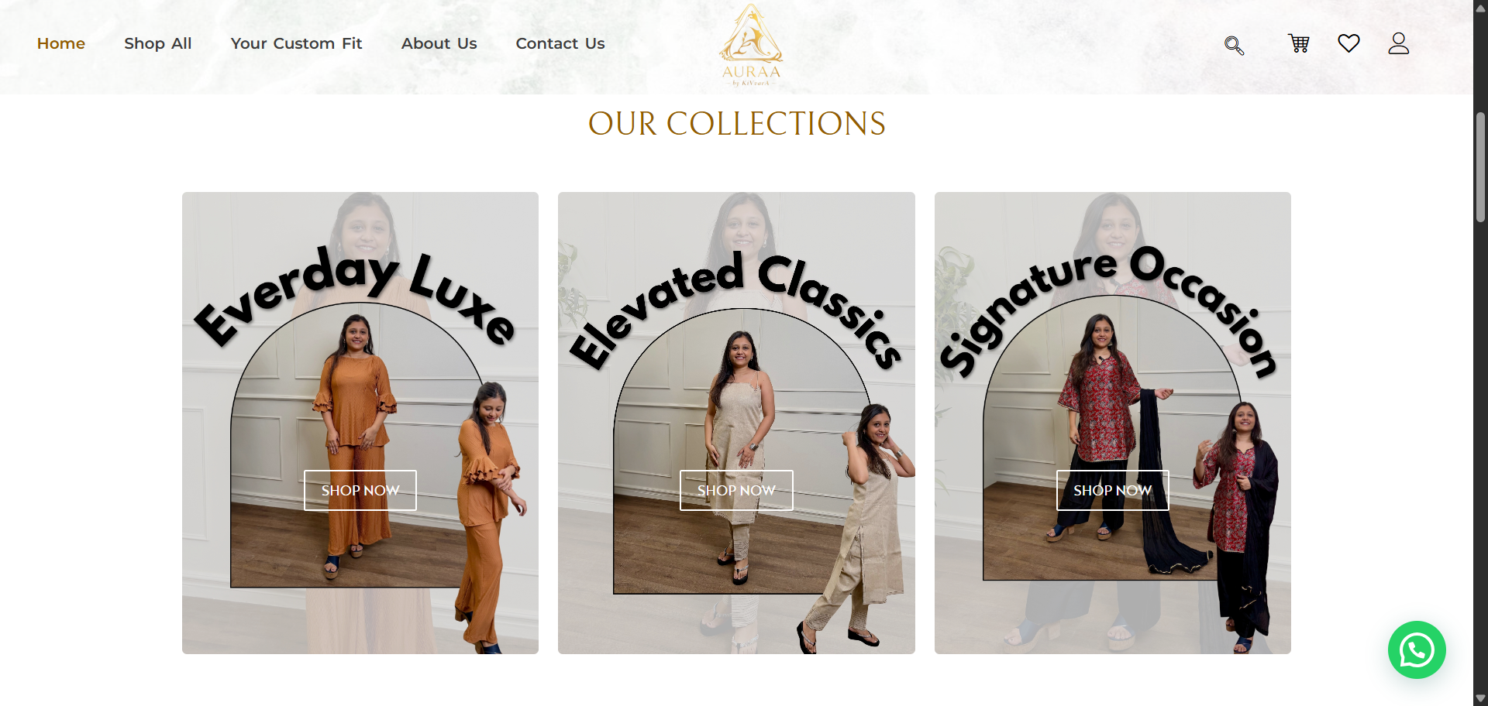Image resolution: width=1488 pixels, height=706 pixels.
Task: Click the scrollbar down arrow
Action: coord(1480,698)
